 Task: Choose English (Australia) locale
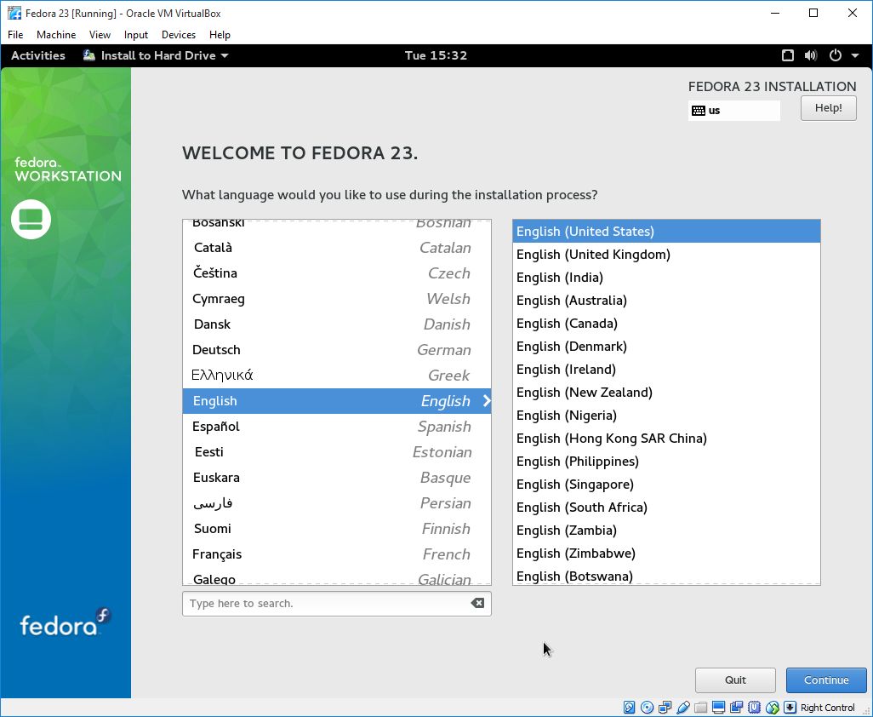(x=666, y=301)
